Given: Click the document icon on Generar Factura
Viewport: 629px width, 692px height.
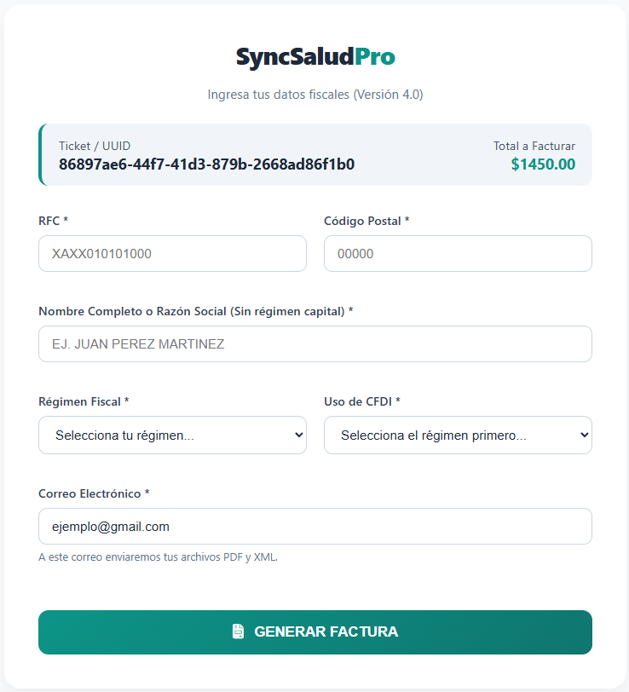Looking at the screenshot, I should point(239,631).
